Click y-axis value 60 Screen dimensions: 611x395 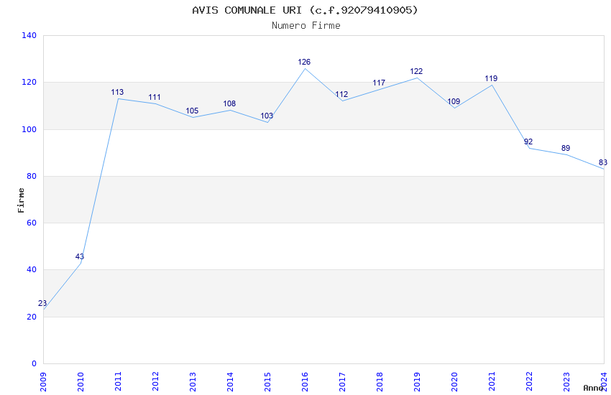32,223
